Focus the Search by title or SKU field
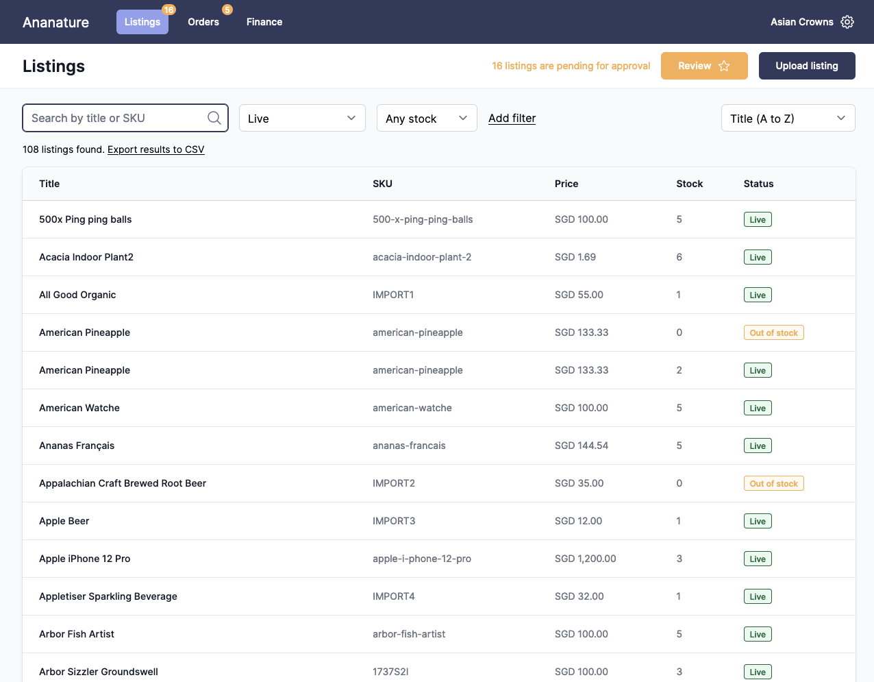This screenshot has width=874, height=682. (116, 118)
